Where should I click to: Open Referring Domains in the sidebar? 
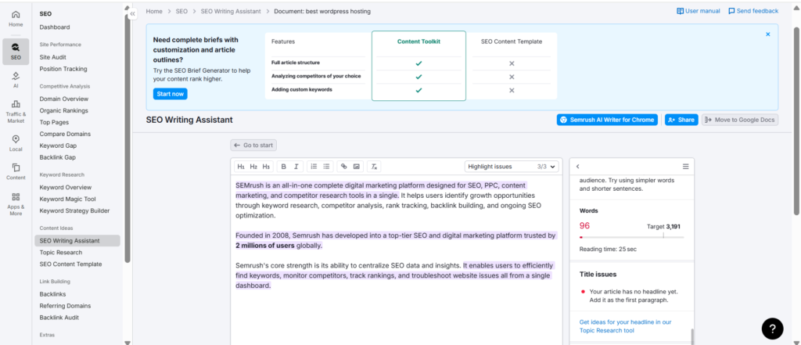click(65, 306)
